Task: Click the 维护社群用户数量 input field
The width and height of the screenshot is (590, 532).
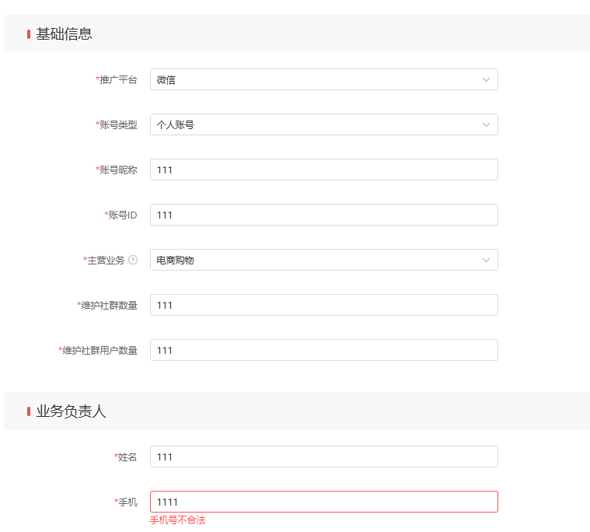Action: (x=323, y=350)
